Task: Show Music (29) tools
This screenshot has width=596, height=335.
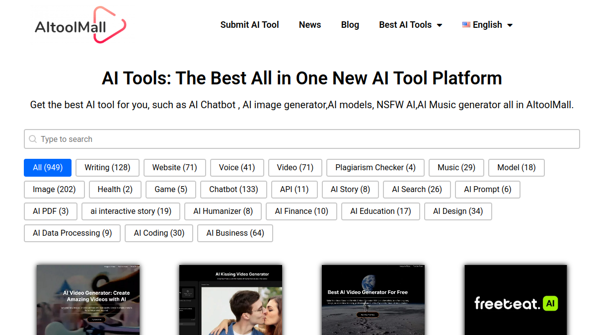Action: pos(456,168)
